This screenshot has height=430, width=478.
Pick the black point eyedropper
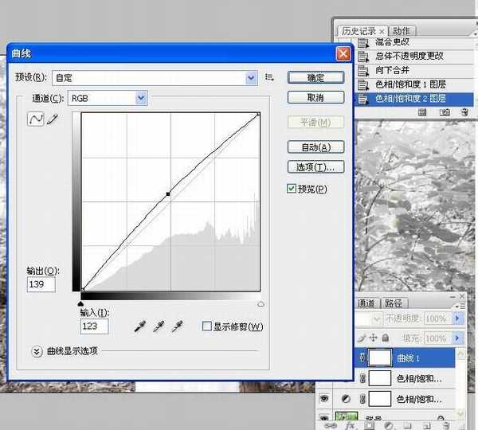pos(141,326)
